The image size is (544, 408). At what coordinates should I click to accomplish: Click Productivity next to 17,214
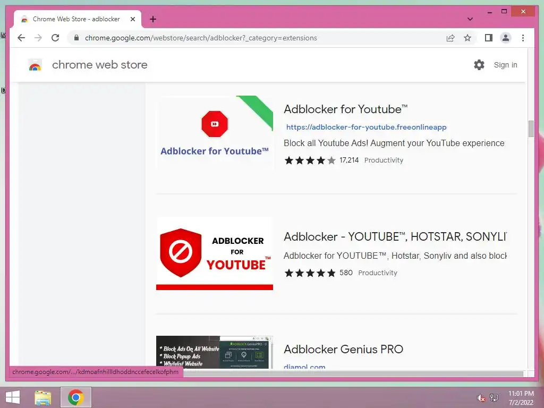click(384, 160)
